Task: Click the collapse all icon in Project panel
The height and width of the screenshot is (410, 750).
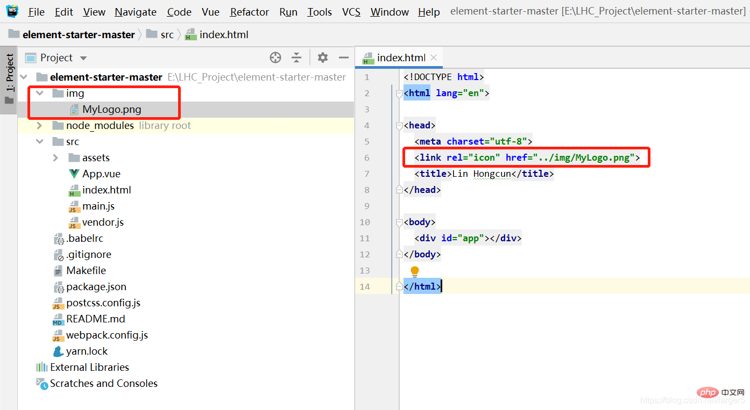Action: pos(296,57)
